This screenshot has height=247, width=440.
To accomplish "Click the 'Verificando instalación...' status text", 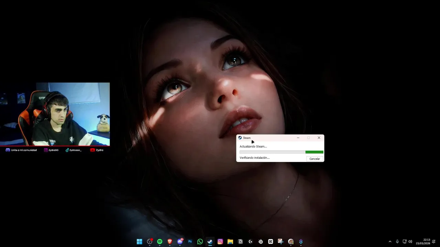I will [254, 158].
